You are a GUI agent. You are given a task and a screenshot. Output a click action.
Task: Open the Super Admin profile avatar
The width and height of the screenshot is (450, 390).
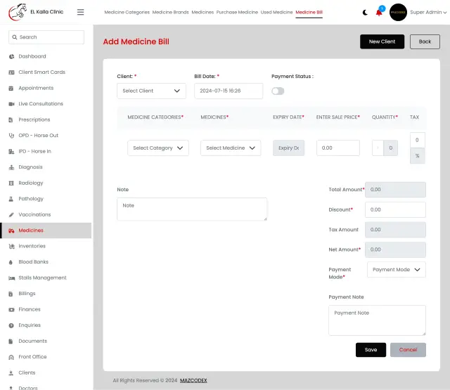pyautogui.click(x=398, y=13)
